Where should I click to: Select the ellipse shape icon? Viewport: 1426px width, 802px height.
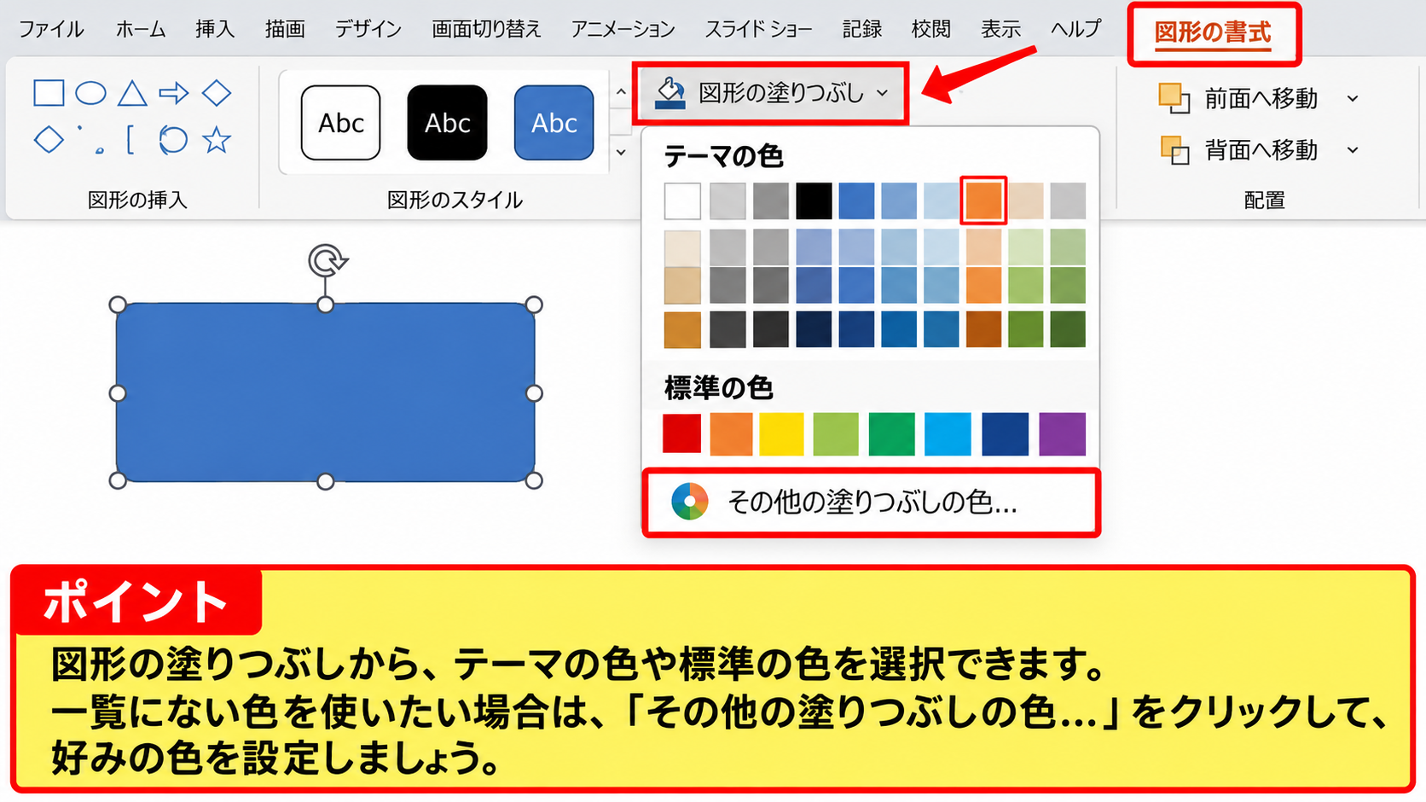pyautogui.click(x=90, y=93)
